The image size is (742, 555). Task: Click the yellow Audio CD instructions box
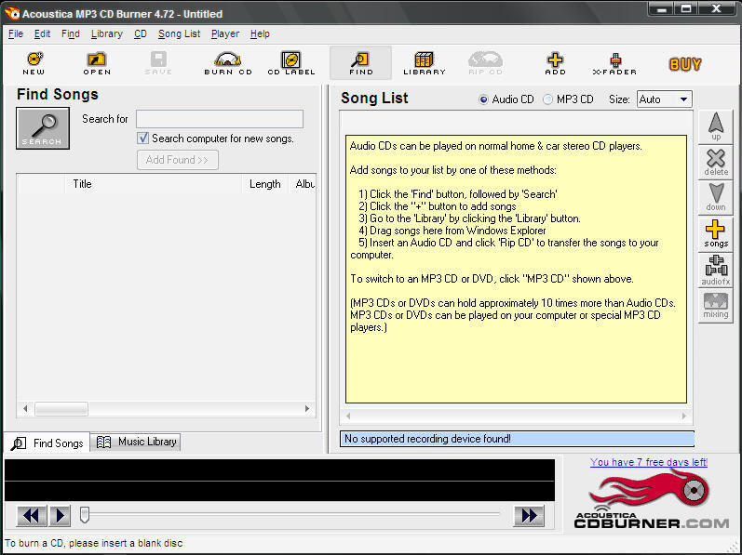(x=516, y=269)
